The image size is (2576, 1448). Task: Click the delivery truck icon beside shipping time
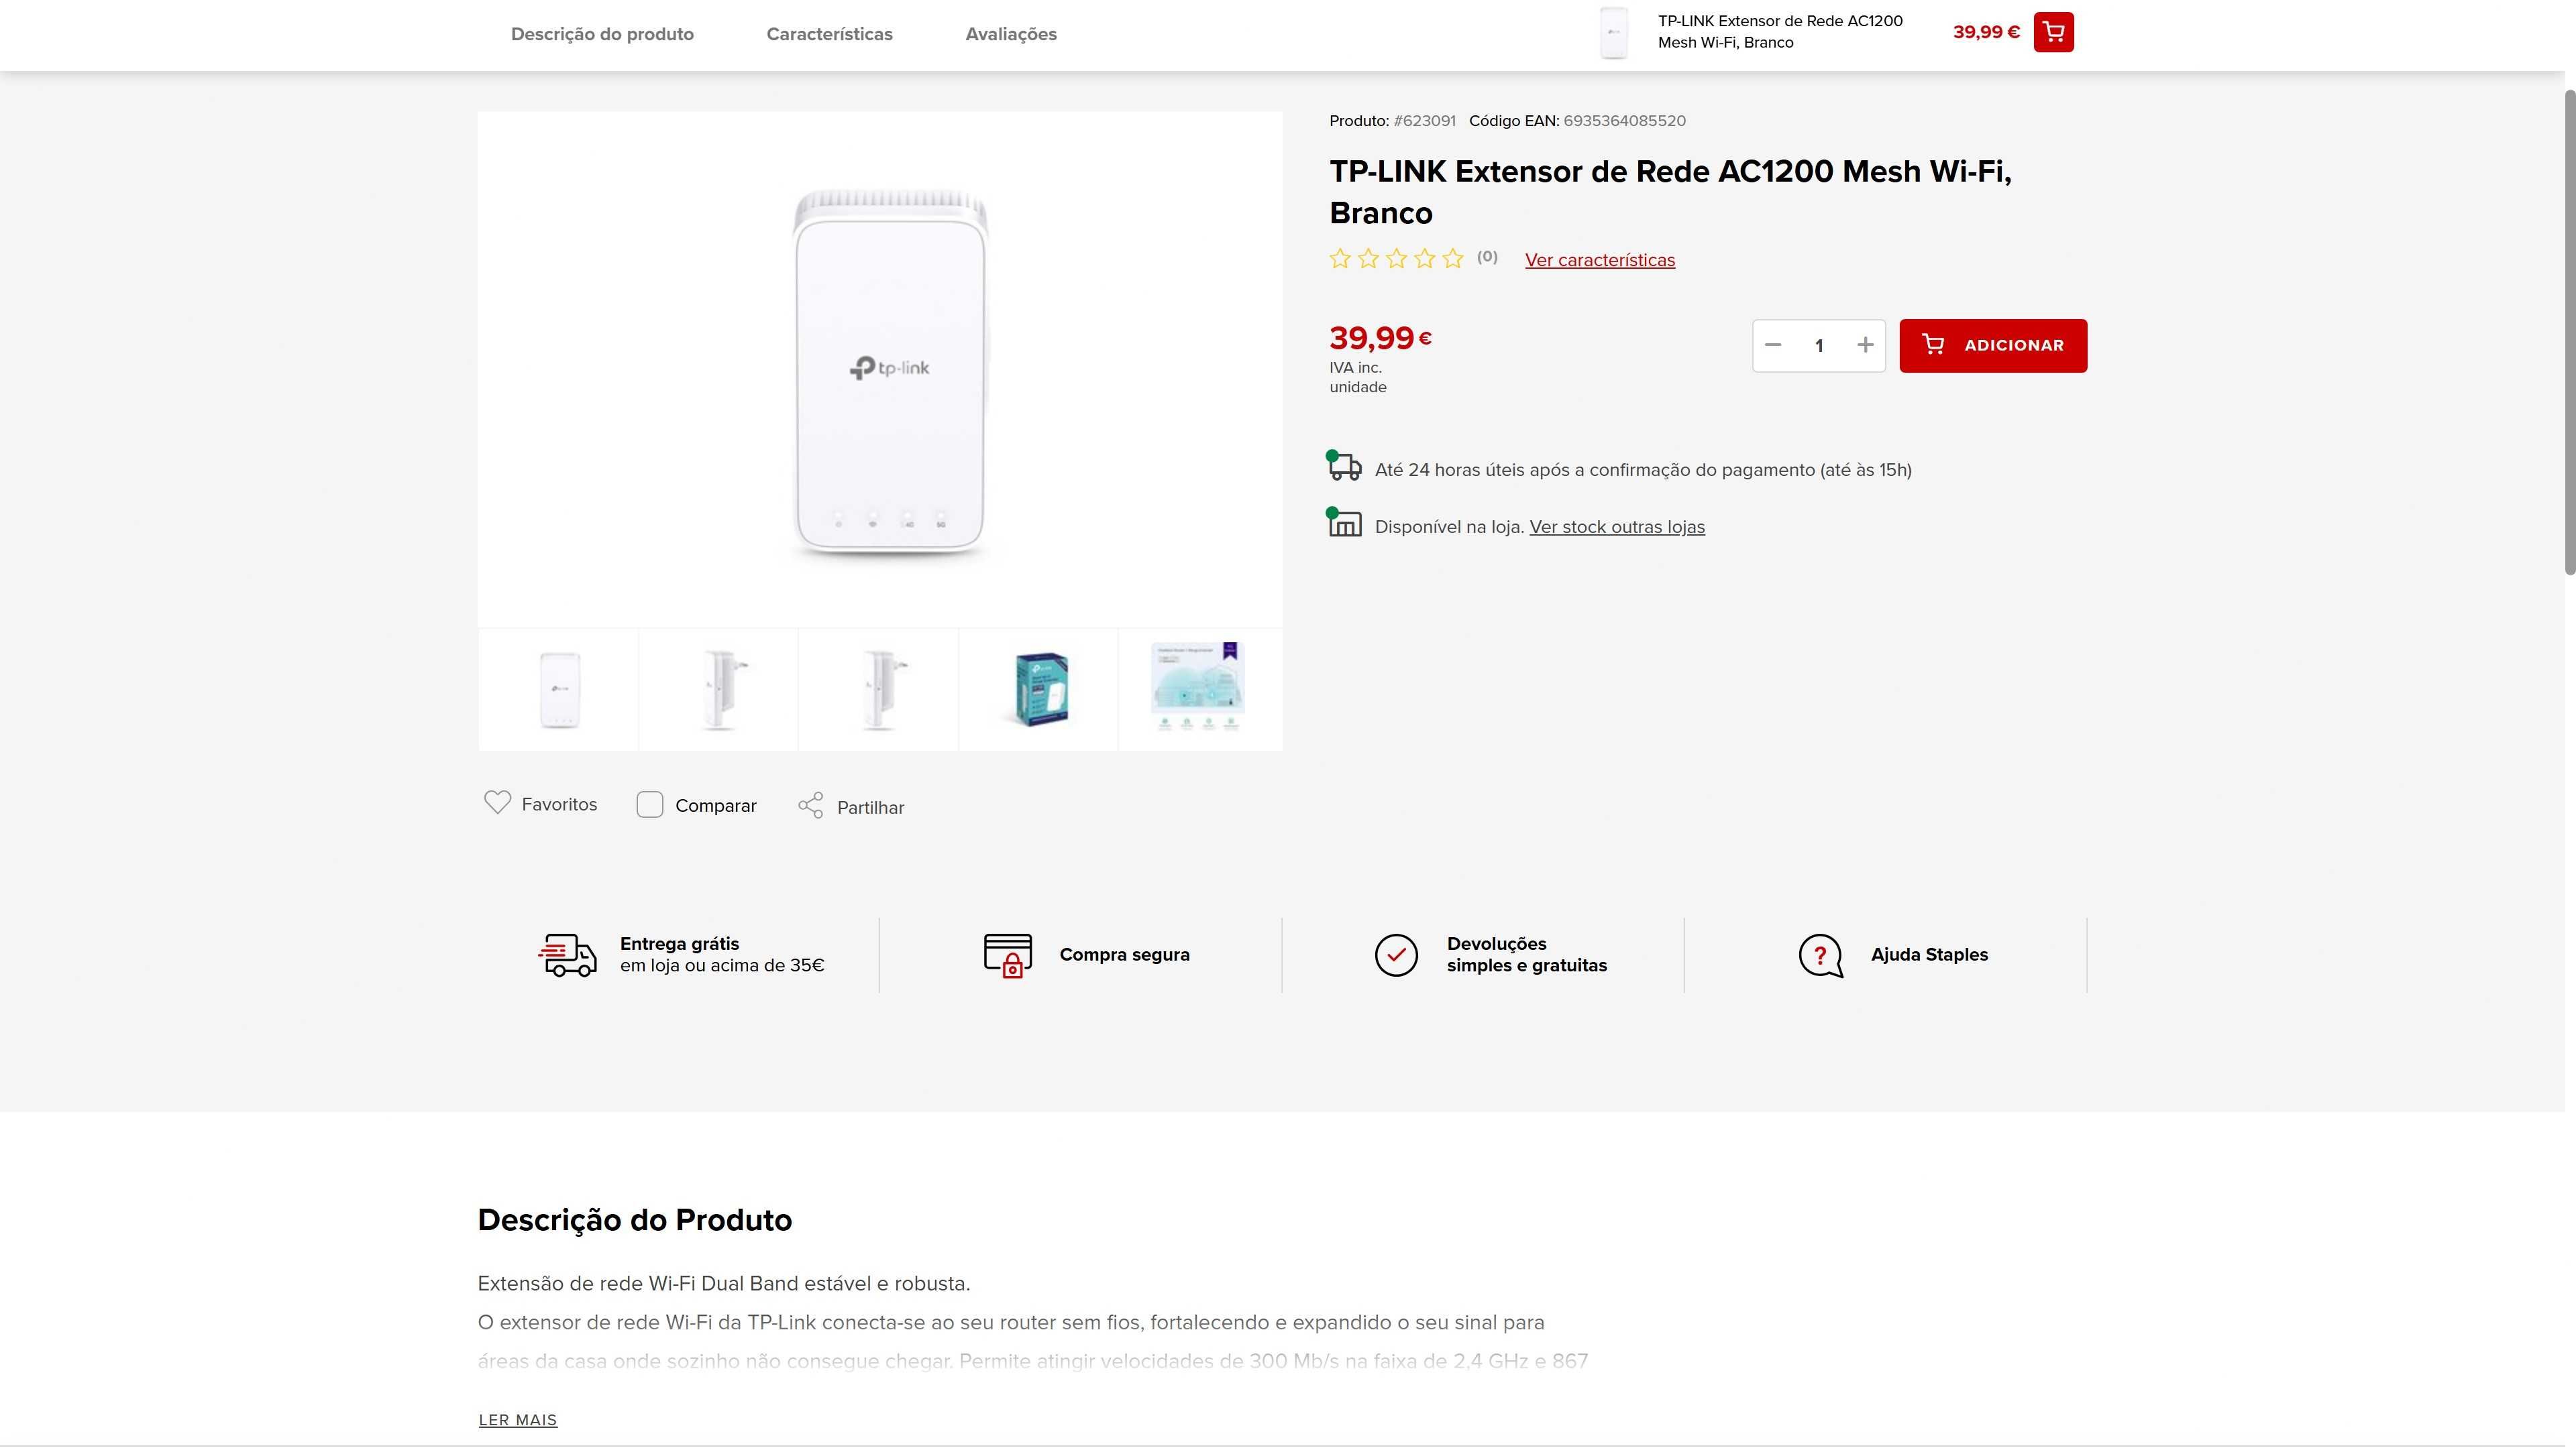(1344, 466)
